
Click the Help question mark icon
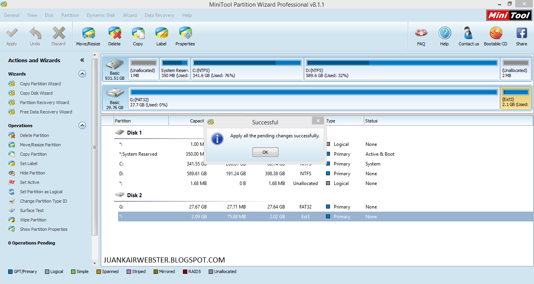point(444,33)
